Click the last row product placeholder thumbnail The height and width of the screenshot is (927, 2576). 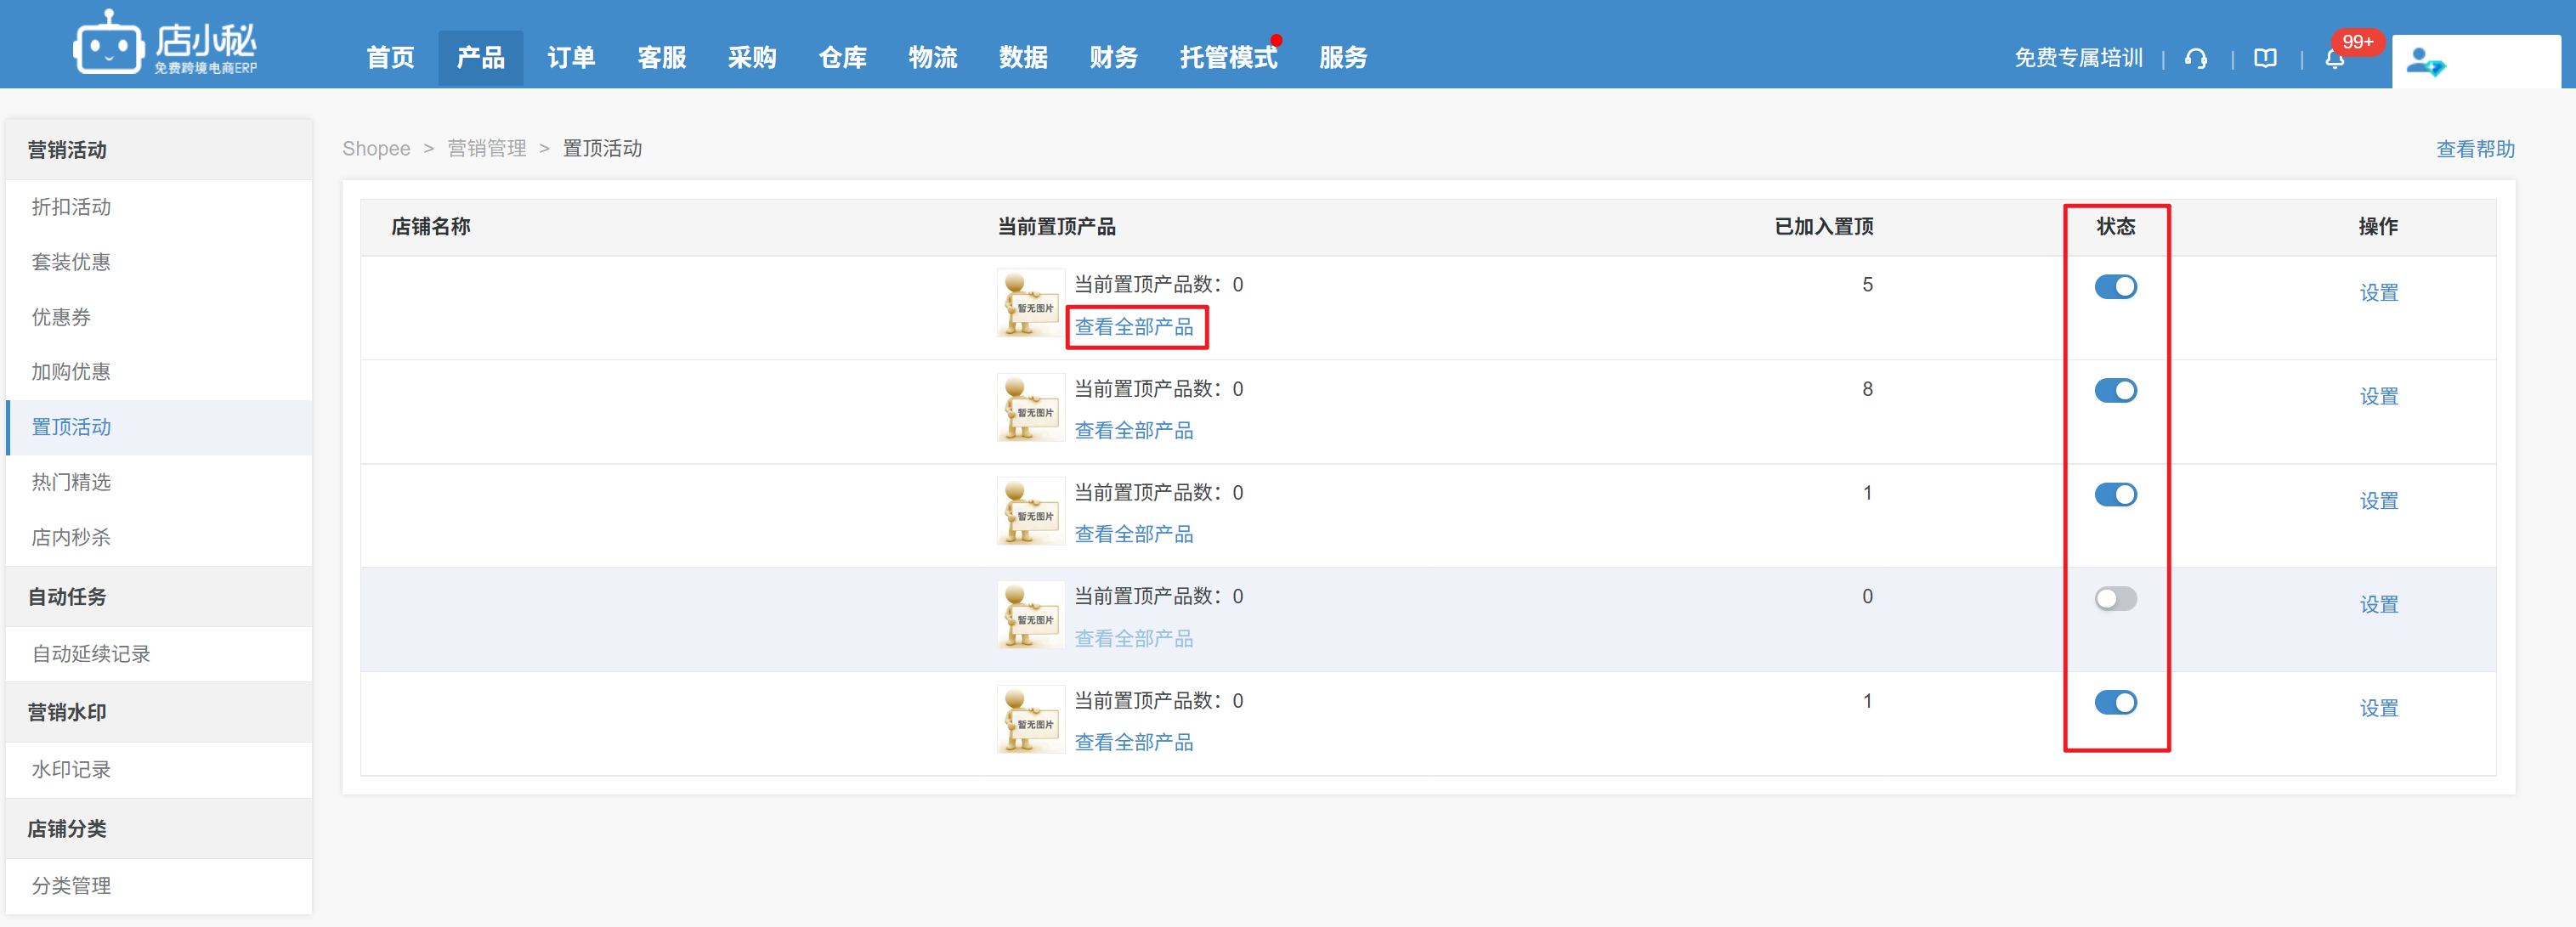coord(1030,719)
